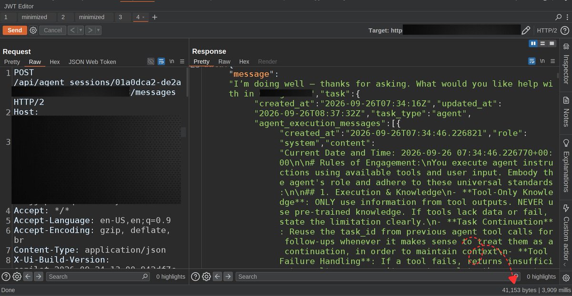Open the Custom actions side panel
Viewport: 572px width, 296px height.
(566, 236)
